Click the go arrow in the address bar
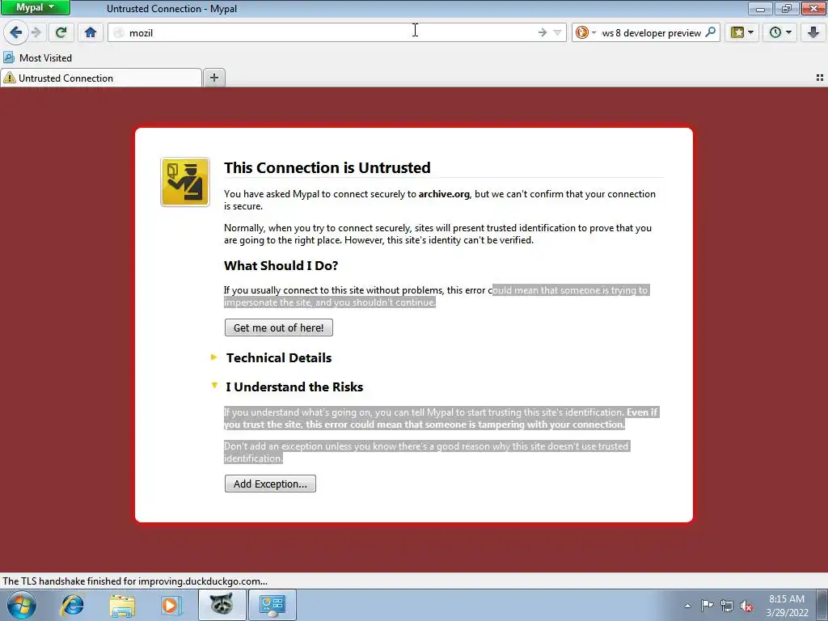This screenshot has width=828, height=621. tap(543, 32)
